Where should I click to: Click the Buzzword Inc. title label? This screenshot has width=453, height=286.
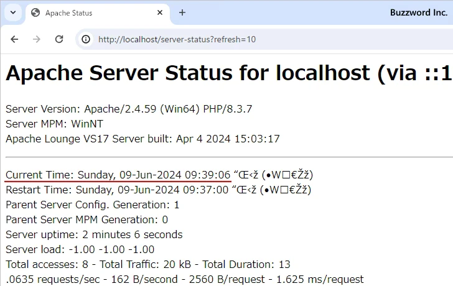pos(418,12)
